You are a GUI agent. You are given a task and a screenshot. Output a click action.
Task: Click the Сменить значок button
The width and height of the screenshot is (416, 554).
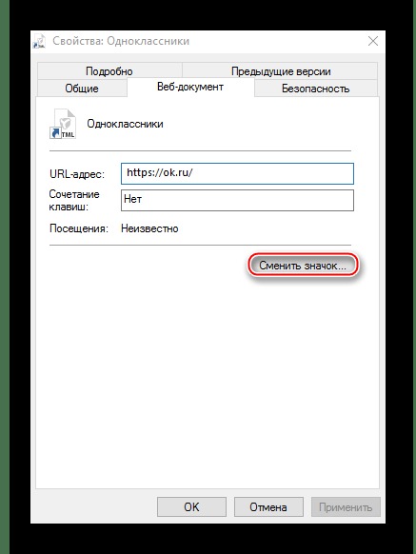coord(303,266)
